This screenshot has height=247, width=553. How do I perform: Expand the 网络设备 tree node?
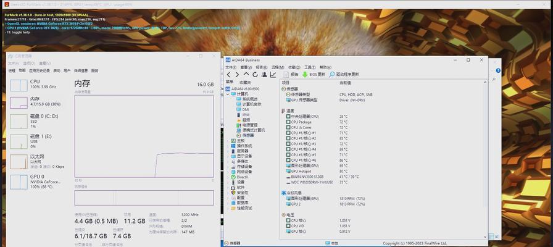228,172
